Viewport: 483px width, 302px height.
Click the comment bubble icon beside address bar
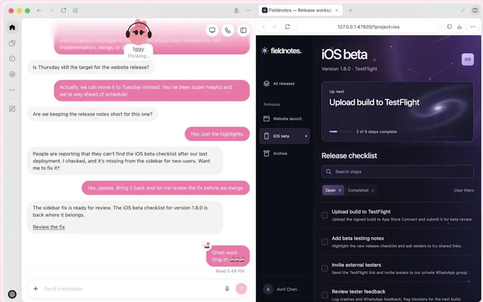pyautogui.click(x=450, y=27)
